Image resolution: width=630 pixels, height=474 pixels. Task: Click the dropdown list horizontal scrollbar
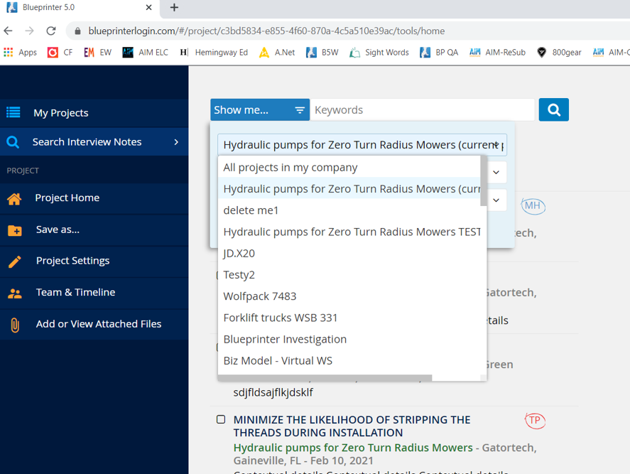(x=325, y=378)
